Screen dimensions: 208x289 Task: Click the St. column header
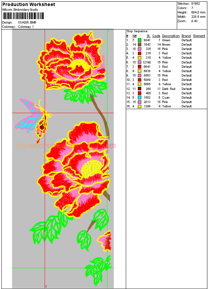coord(148,36)
